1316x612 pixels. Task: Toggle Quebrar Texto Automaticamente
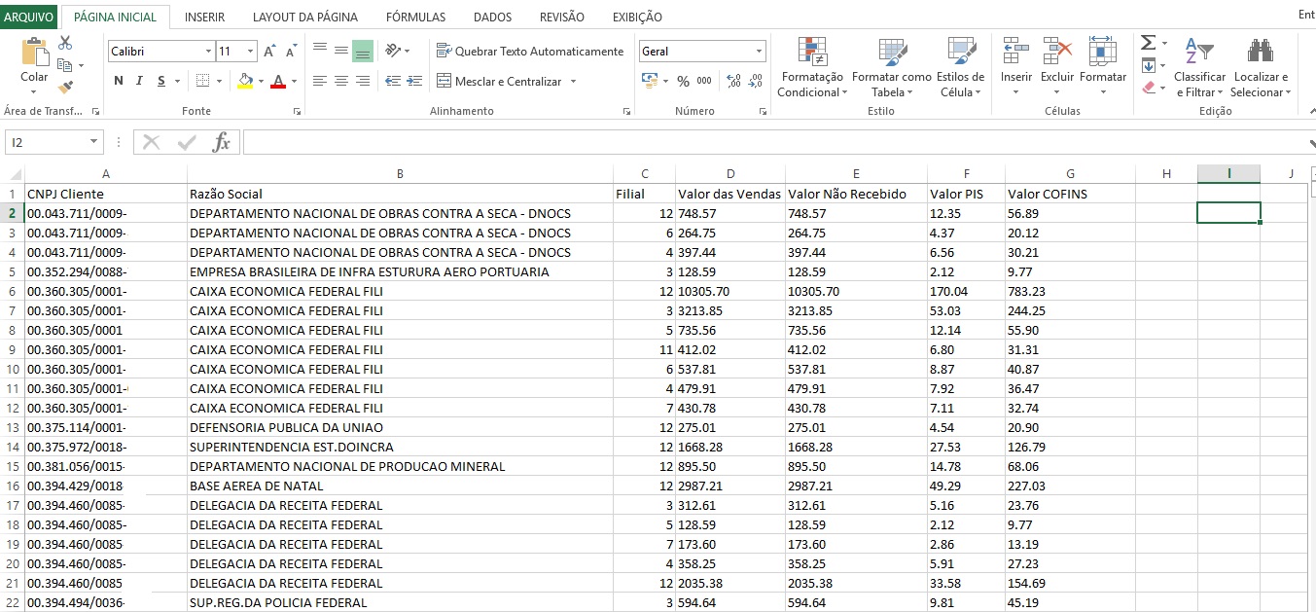[530, 52]
